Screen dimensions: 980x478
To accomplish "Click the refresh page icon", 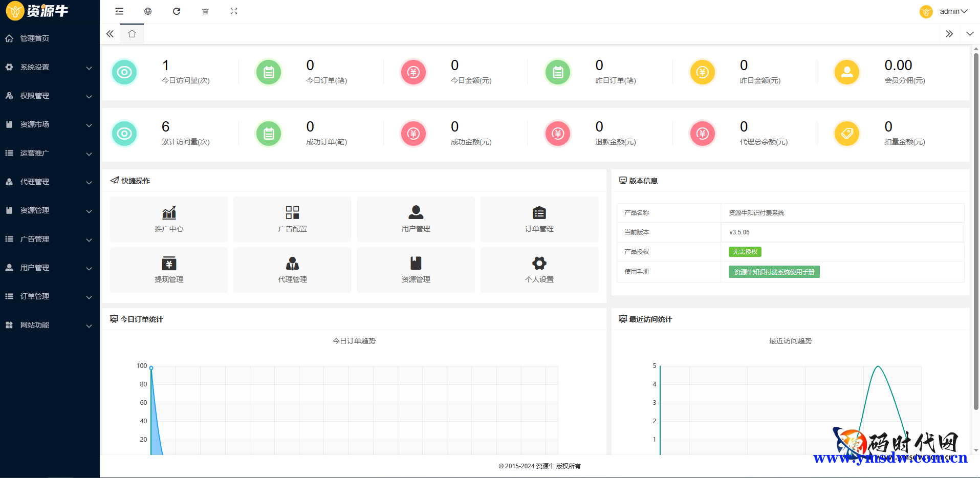I will (177, 11).
